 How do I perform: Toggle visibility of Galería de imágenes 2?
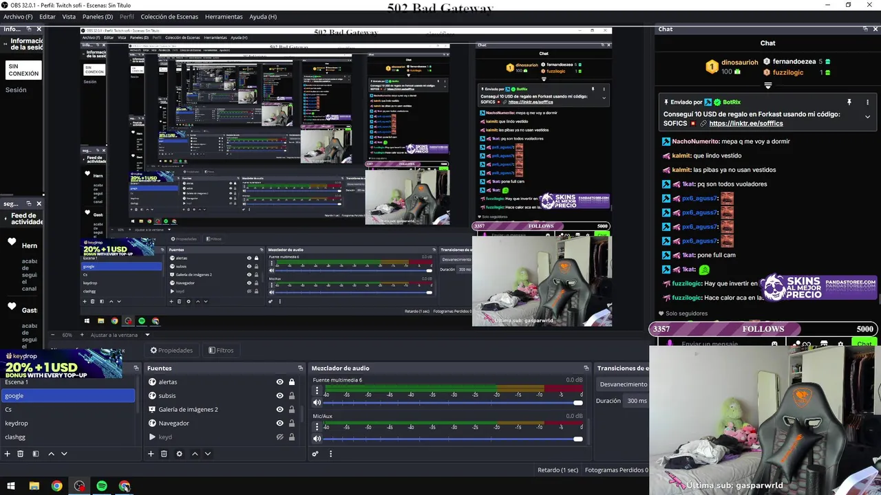(x=279, y=409)
